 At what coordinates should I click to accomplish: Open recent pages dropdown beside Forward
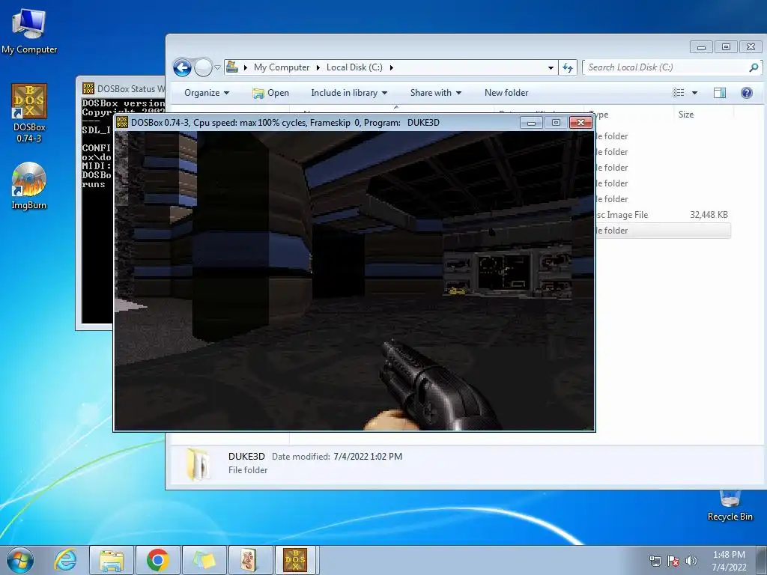[x=218, y=67]
